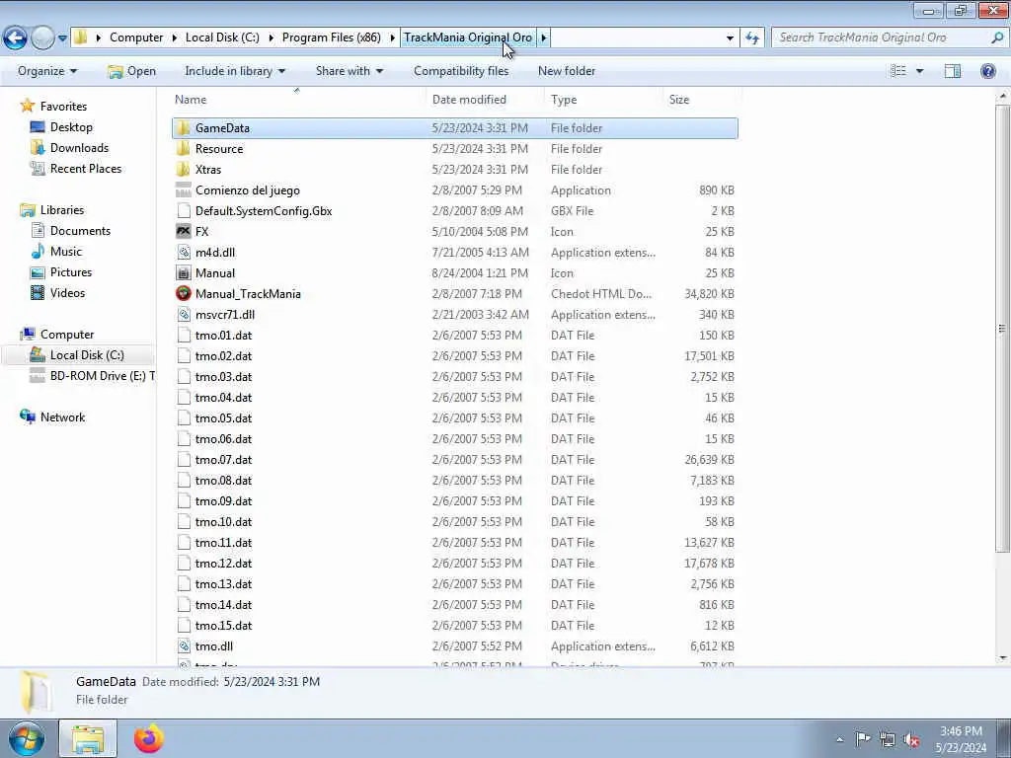Image resolution: width=1011 pixels, height=758 pixels.
Task: Open the Windows Start button
Action: [x=27, y=738]
